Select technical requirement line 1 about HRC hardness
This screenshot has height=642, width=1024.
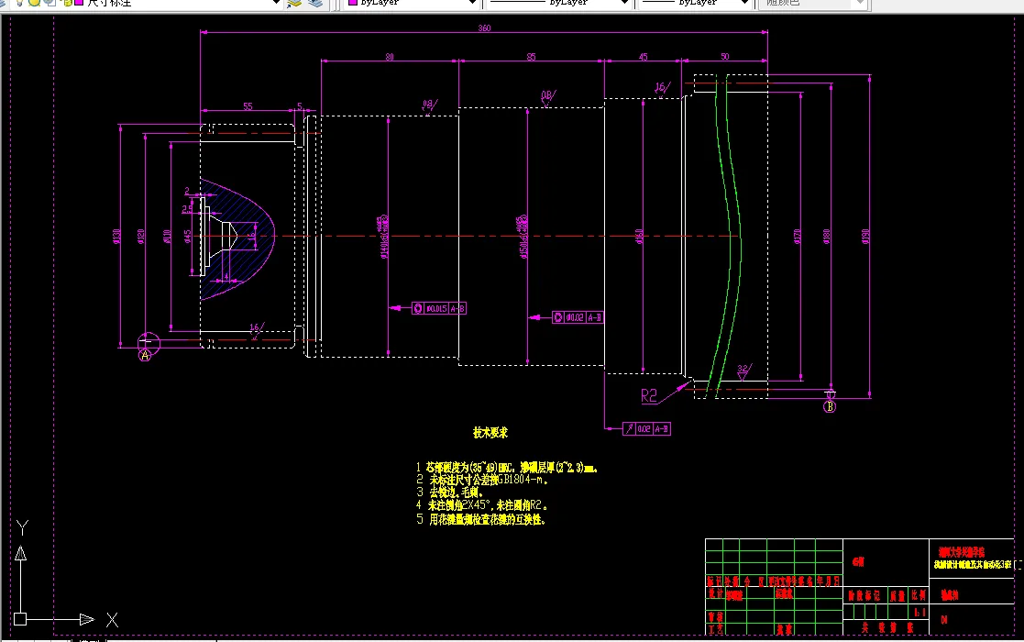507,468
